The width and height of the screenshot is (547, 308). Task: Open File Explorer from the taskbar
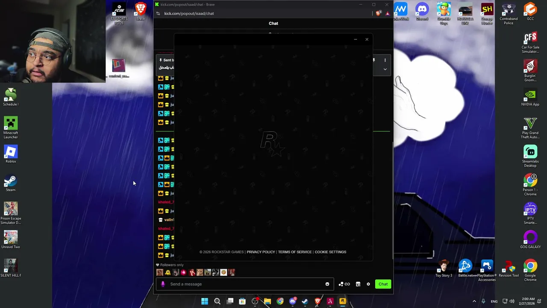268,302
